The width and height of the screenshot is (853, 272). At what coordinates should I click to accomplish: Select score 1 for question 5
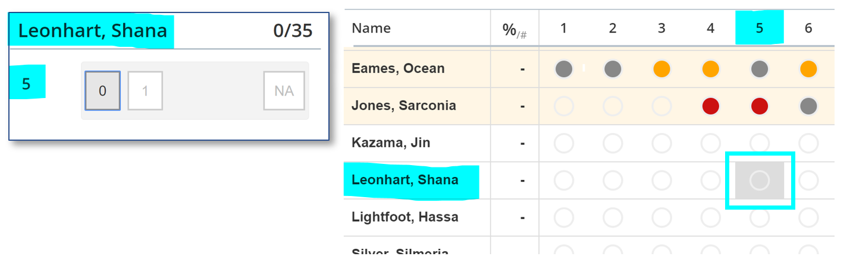pos(145,91)
